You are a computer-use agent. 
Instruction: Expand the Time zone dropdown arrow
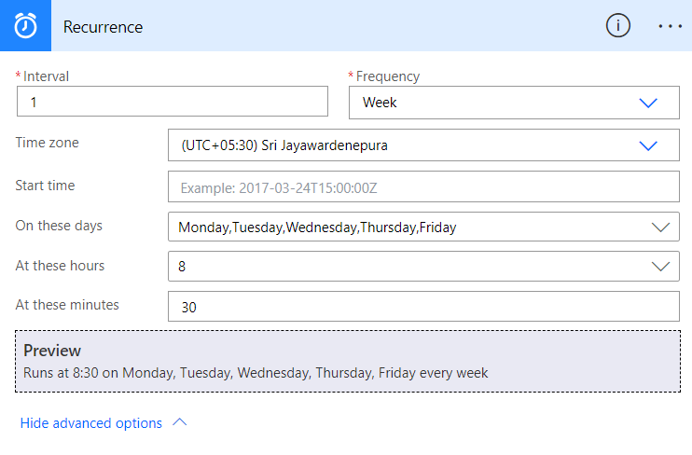pyautogui.click(x=648, y=145)
